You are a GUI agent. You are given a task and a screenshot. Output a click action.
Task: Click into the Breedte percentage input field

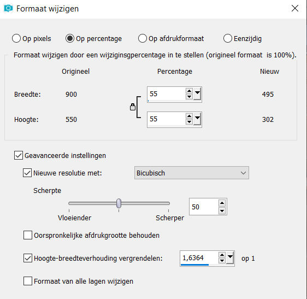(166, 94)
